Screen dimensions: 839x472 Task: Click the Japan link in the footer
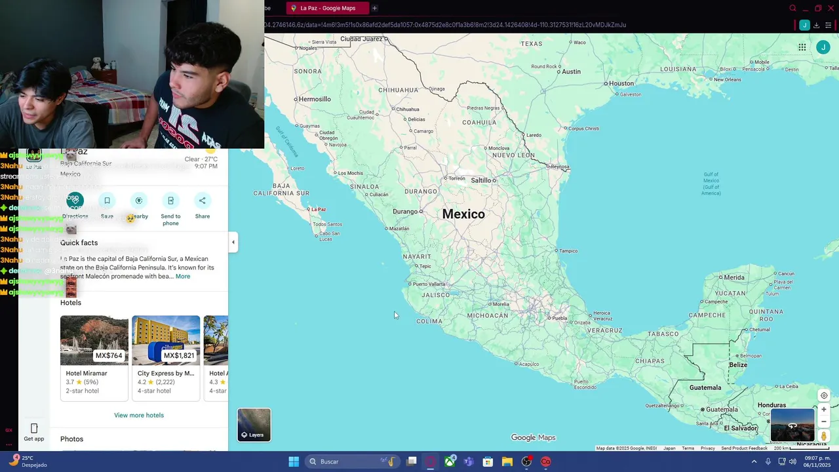point(669,448)
